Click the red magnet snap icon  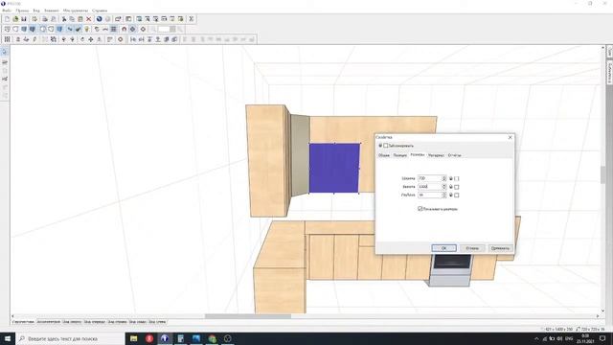(124, 29)
